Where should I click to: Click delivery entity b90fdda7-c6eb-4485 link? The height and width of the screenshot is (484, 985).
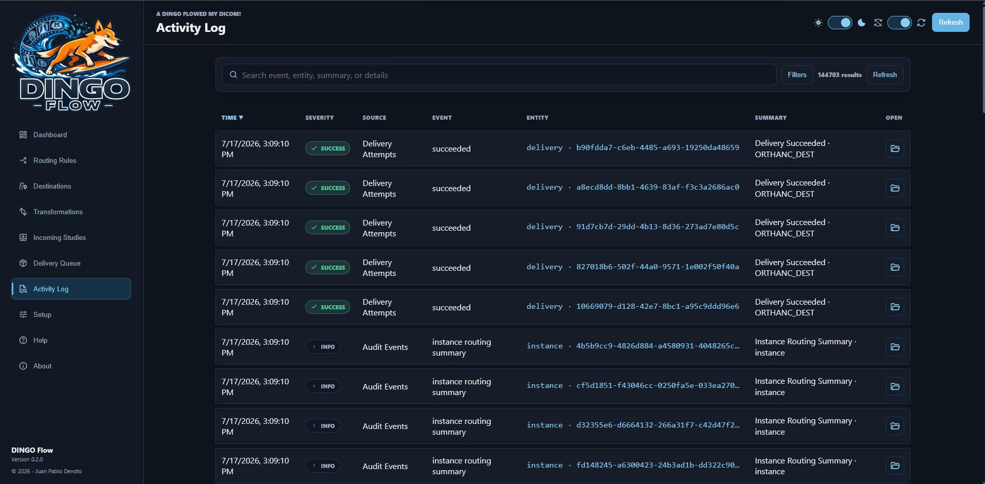pyautogui.click(x=633, y=147)
